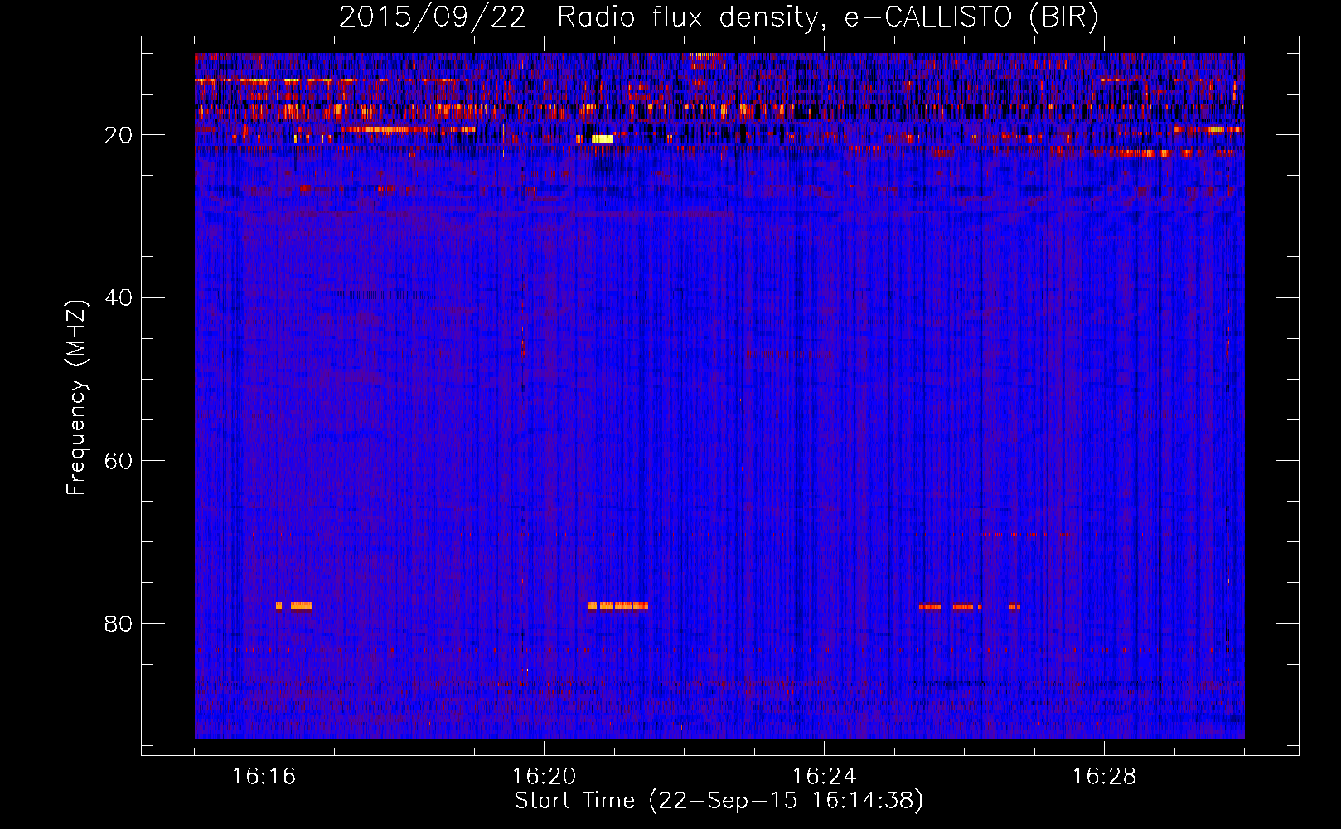Click the 16:24 time tick label
The width and height of the screenshot is (1341, 829).
coord(824,777)
